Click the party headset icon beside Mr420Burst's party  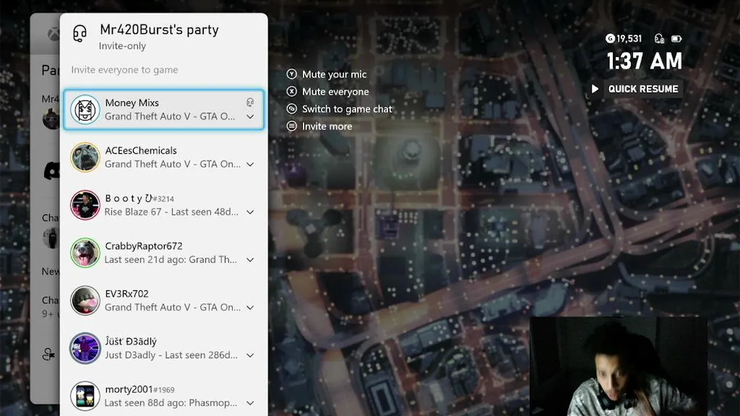(x=80, y=34)
